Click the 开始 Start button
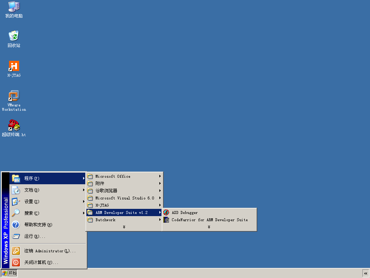This screenshot has width=370, height=278. (9, 274)
